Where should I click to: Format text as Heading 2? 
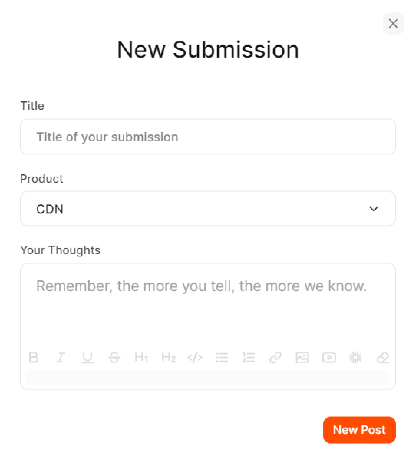(168, 358)
